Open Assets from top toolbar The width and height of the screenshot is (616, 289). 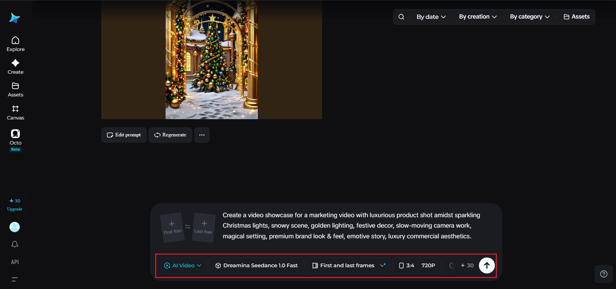[x=576, y=17]
